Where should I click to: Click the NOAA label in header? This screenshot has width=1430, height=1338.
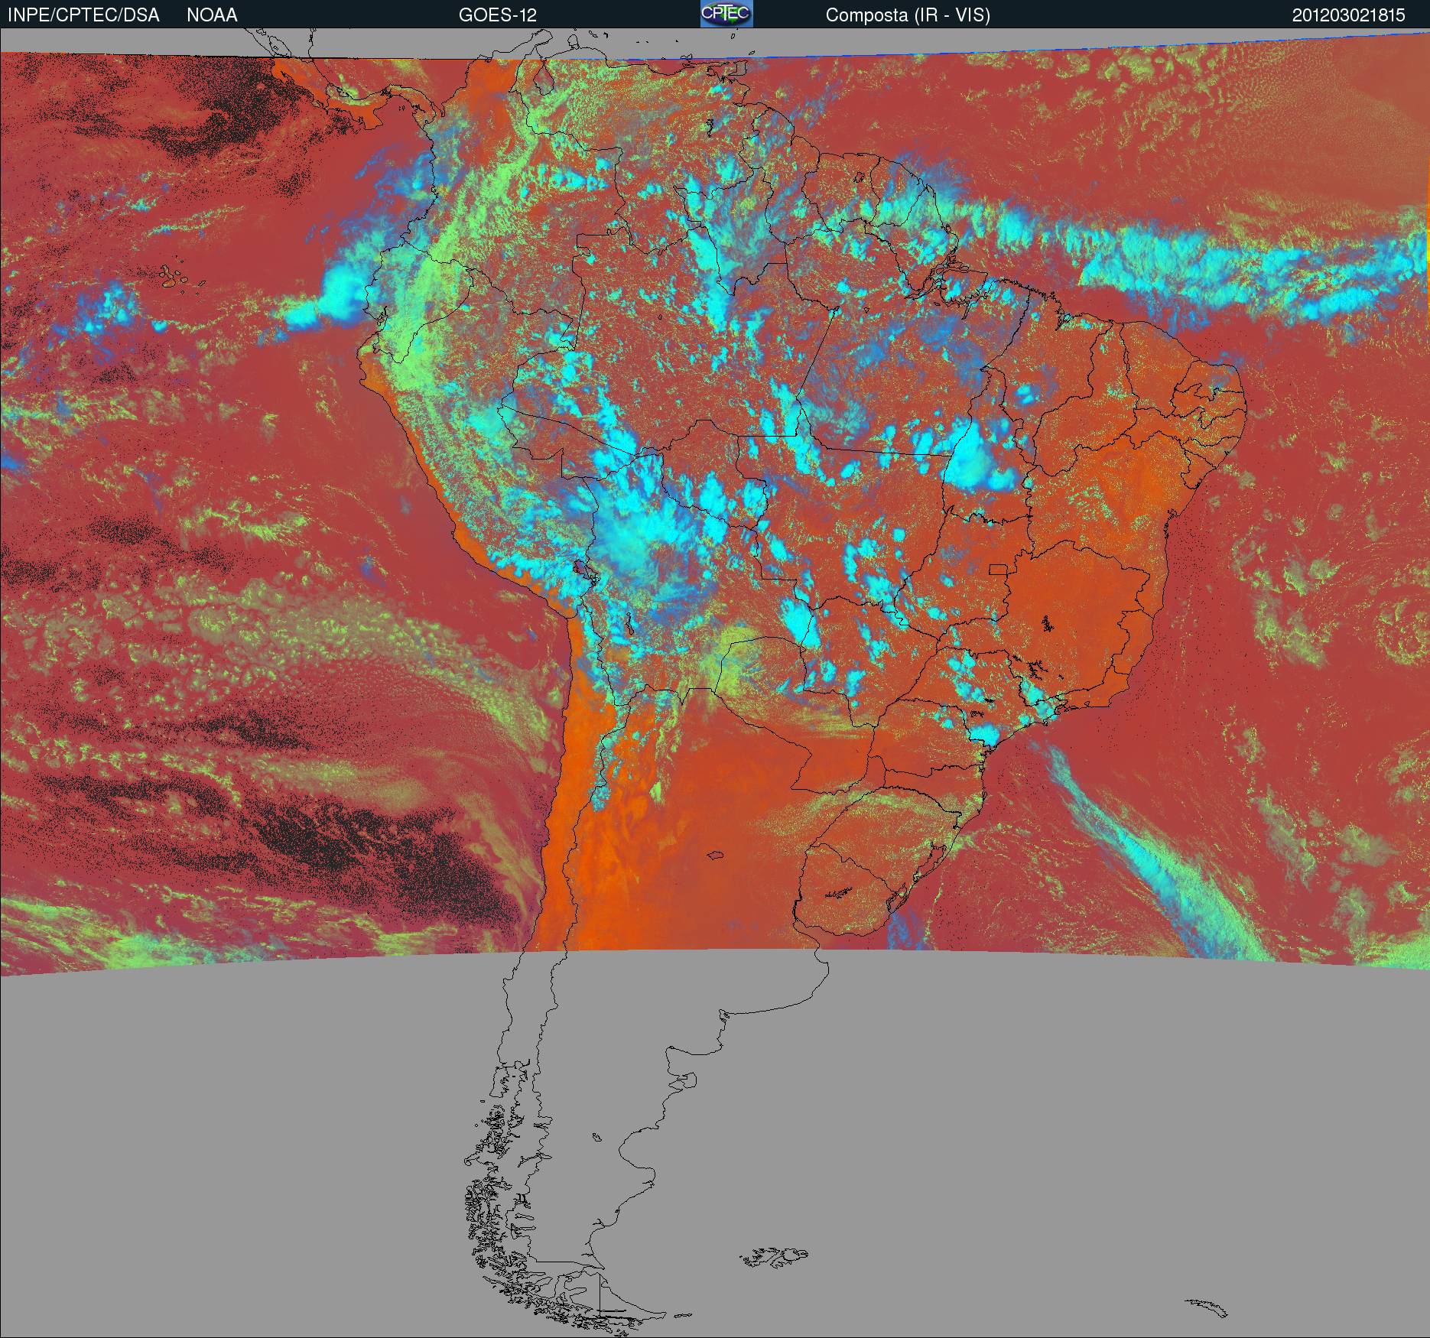coord(212,15)
